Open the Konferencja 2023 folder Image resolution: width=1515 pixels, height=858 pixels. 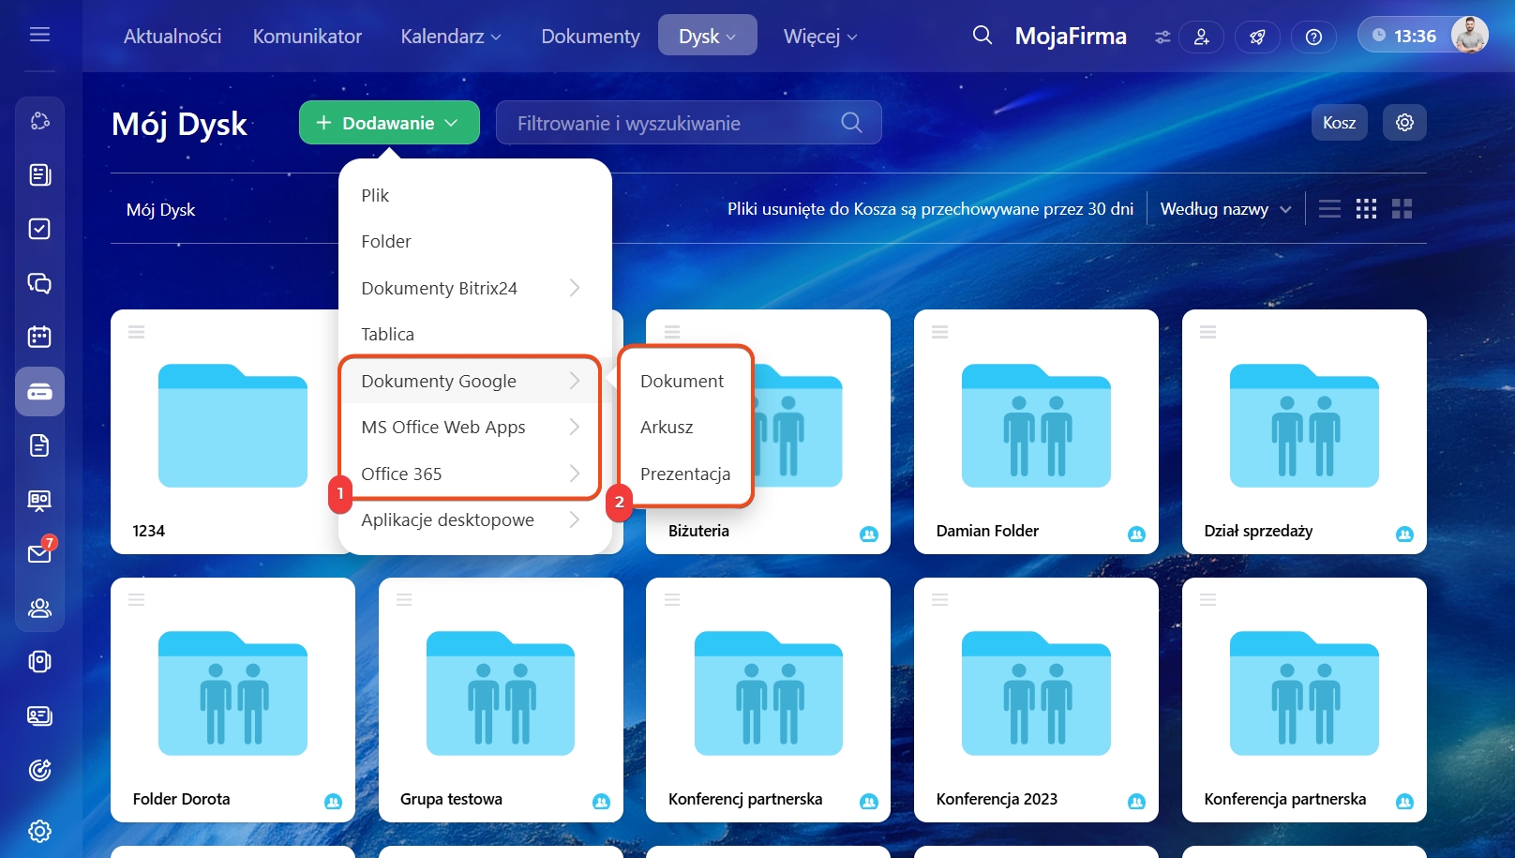click(1036, 700)
